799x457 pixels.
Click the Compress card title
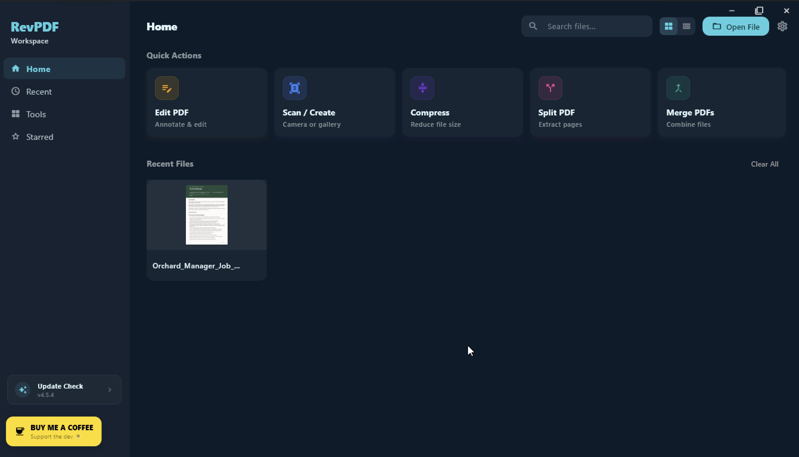pos(430,112)
